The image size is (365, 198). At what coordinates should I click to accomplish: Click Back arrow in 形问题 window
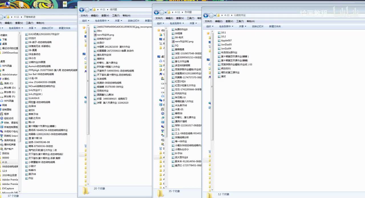[156, 13]
